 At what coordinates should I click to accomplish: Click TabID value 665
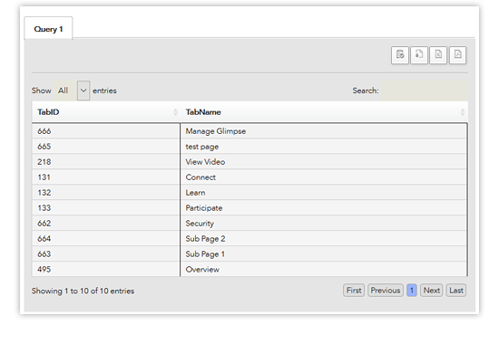point(44,147)
